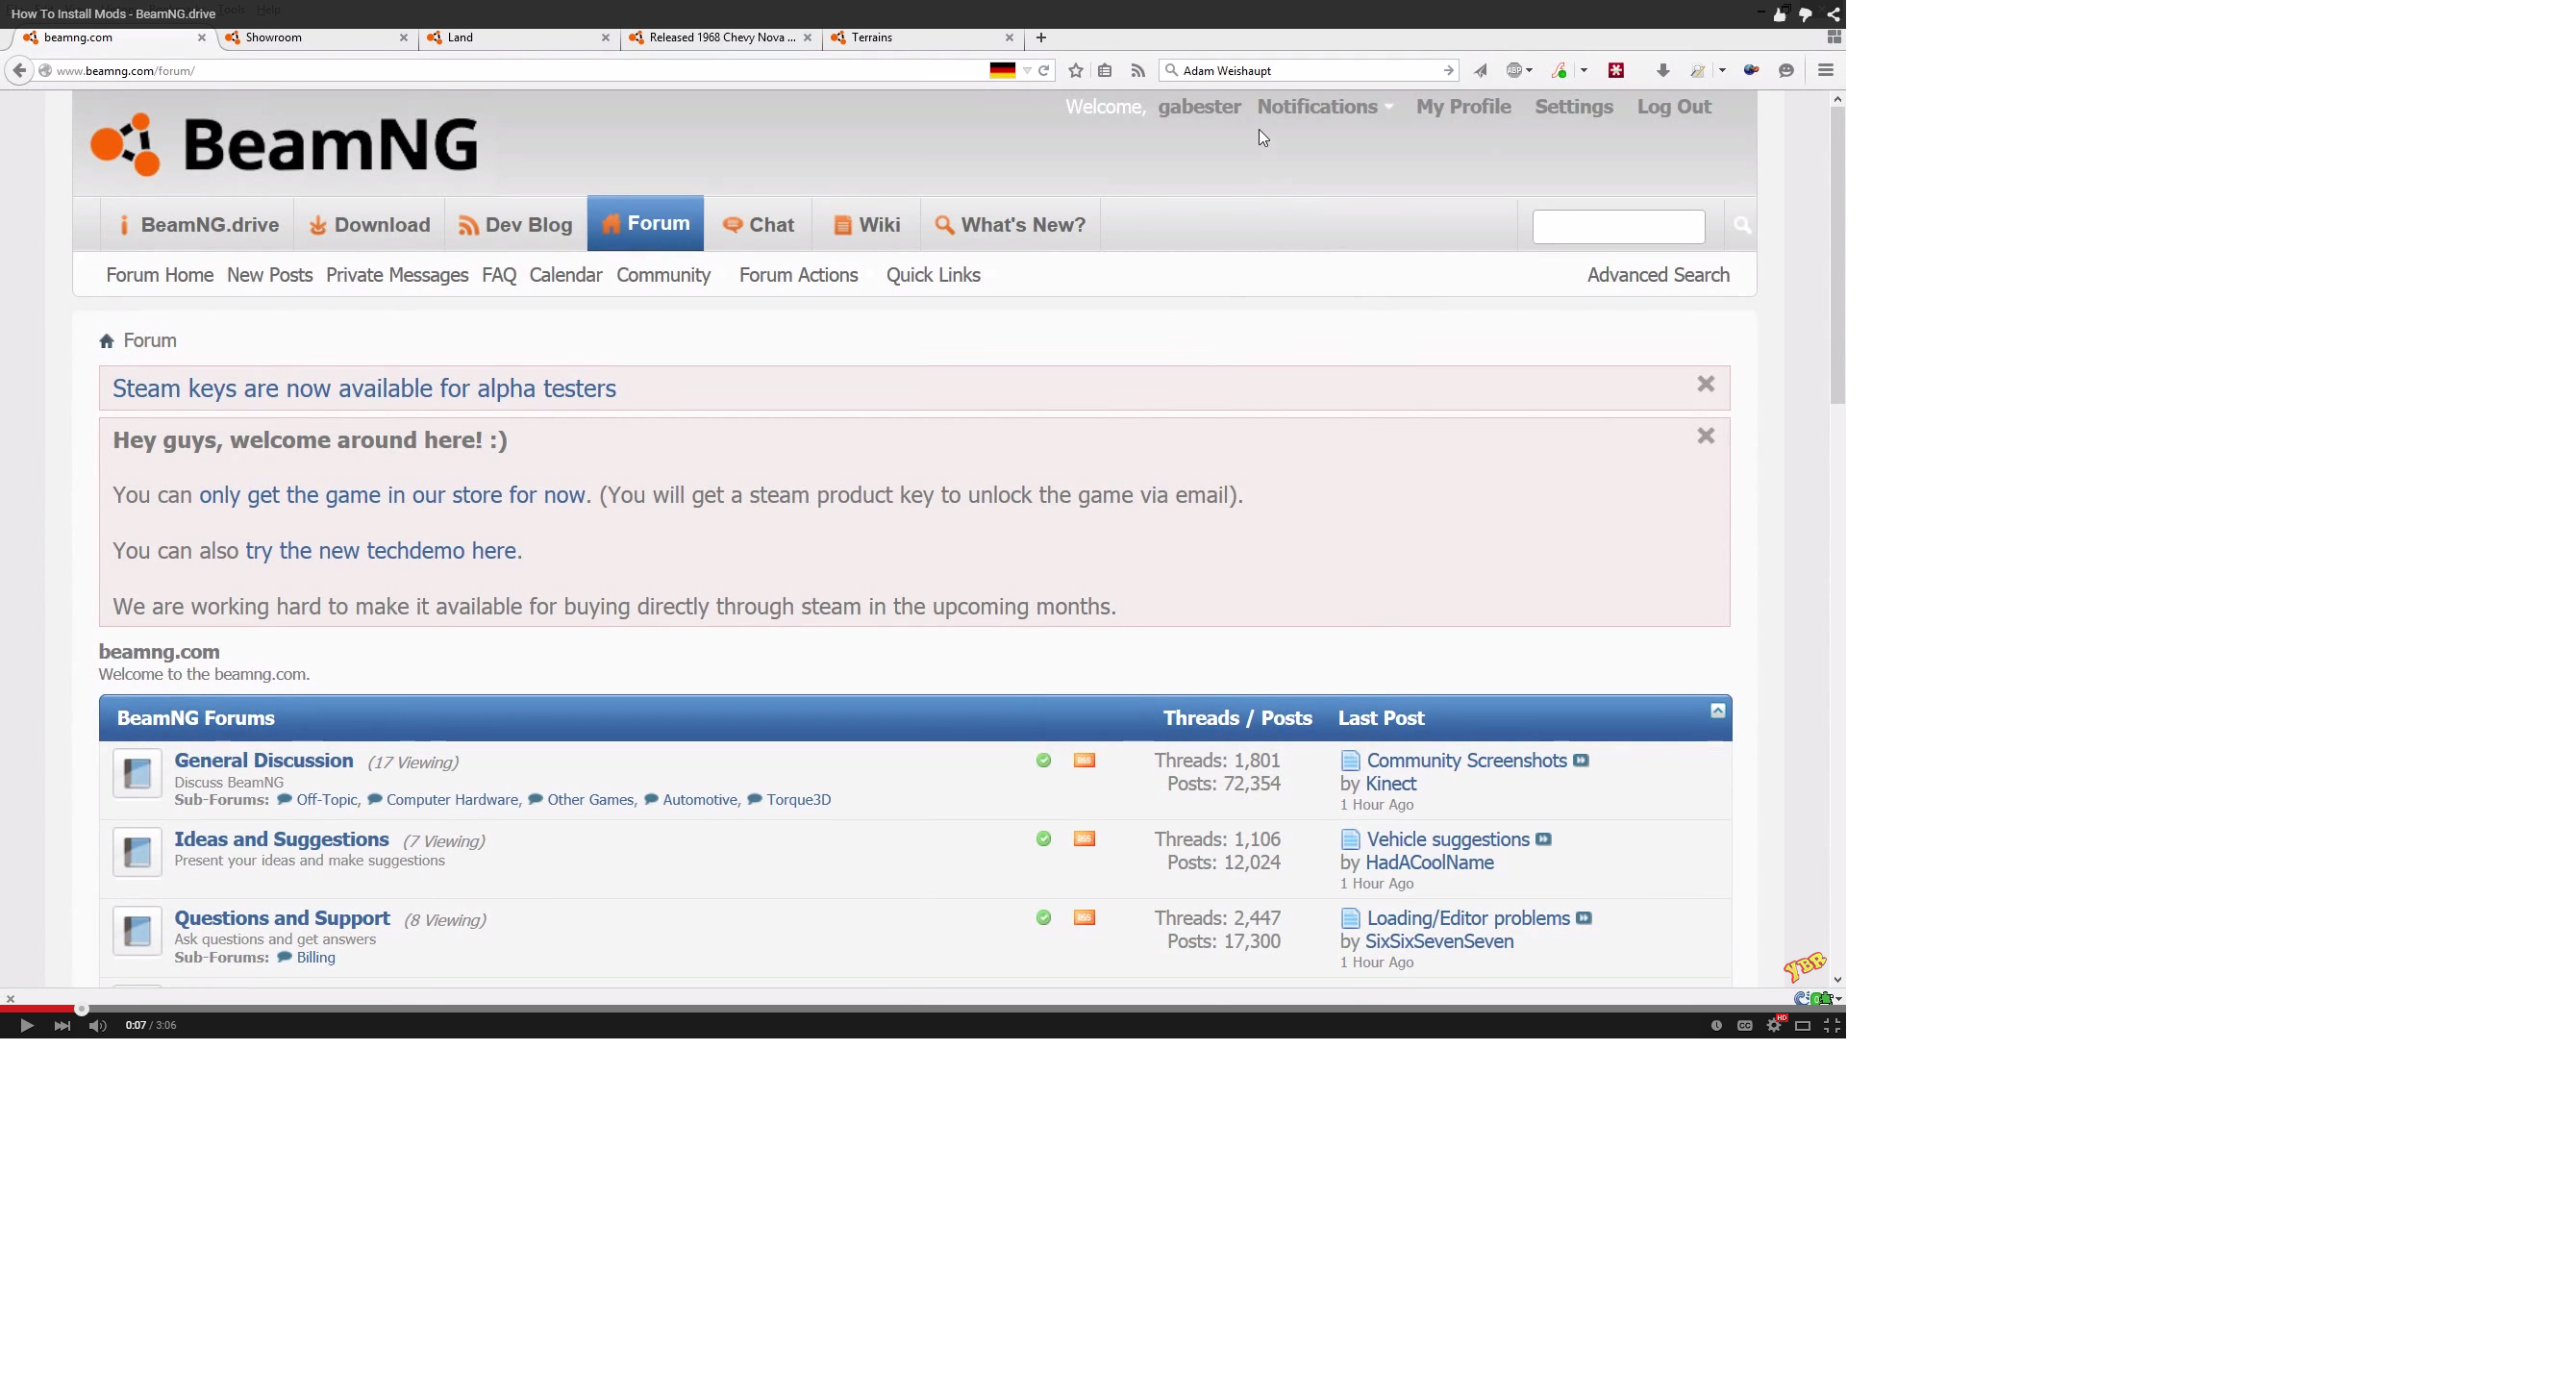Click the red asterisk extension icon
Viewport: 2571px width, 1400px height.
click(1616, 71)
